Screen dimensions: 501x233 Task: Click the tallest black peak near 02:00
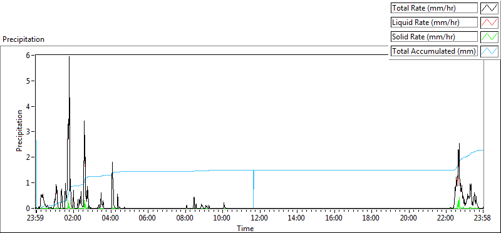(69, 57)
